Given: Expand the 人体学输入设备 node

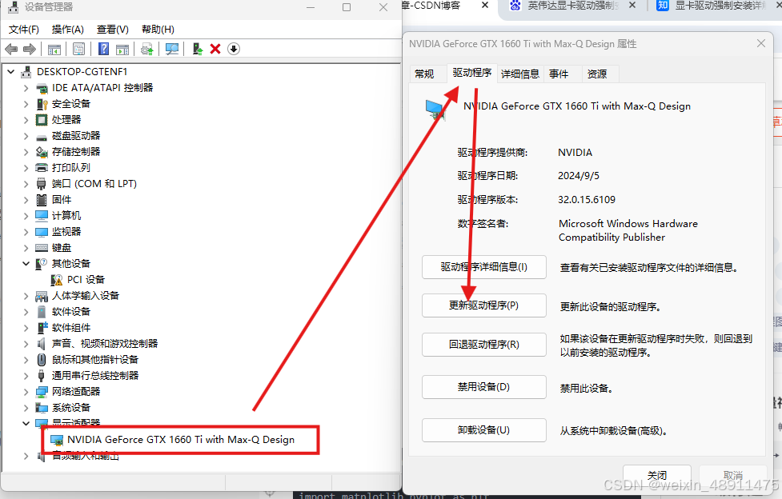Looking at the screenshot, I should click(x=26, y=296).
